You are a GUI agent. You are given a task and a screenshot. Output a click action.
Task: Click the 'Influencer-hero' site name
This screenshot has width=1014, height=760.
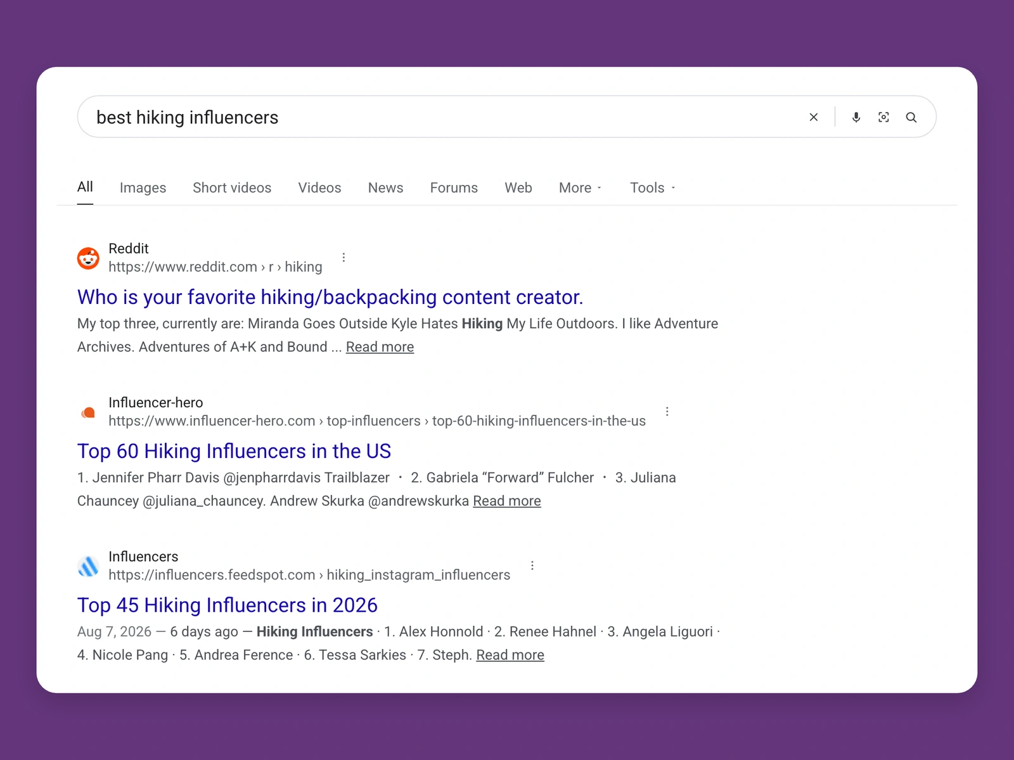pyautogui.click(x=156, y=403)
